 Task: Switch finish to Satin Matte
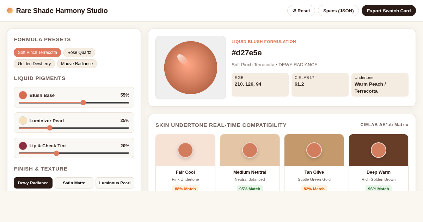click(74, 183)
